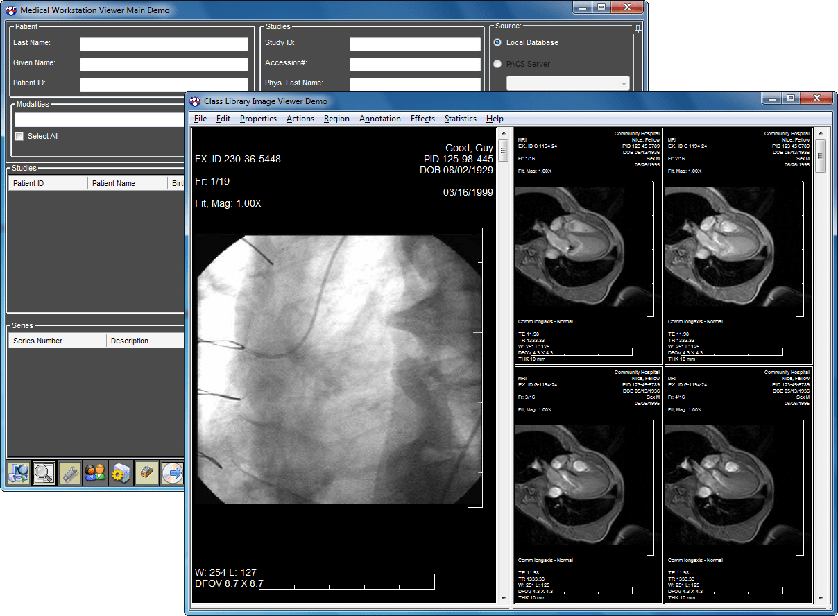The width and height of the screenshot is (838, 616).
Task: Minimize the Class Library Image Viewer window
Action: pyautogui.click(x=772, y=99)
